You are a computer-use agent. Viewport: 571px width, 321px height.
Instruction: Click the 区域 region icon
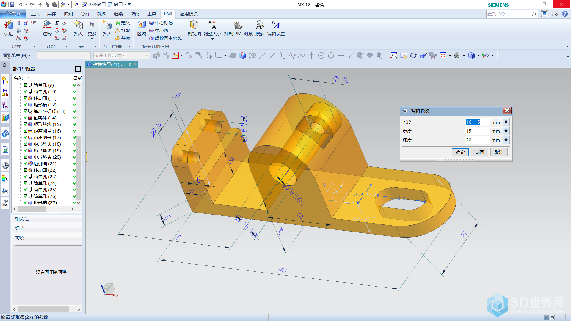click(142, 28)
